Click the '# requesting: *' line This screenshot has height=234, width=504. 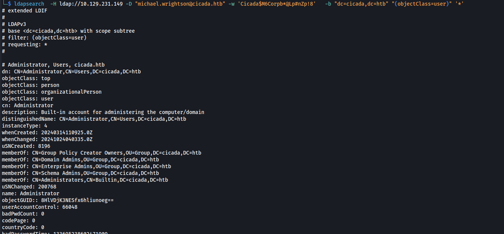tap(25, 44)
